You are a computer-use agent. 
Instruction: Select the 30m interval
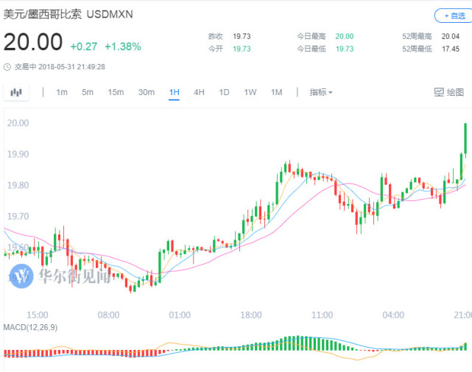pos(146,92)
